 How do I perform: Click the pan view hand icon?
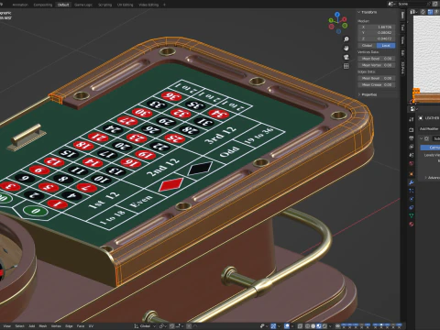point(346,48)
